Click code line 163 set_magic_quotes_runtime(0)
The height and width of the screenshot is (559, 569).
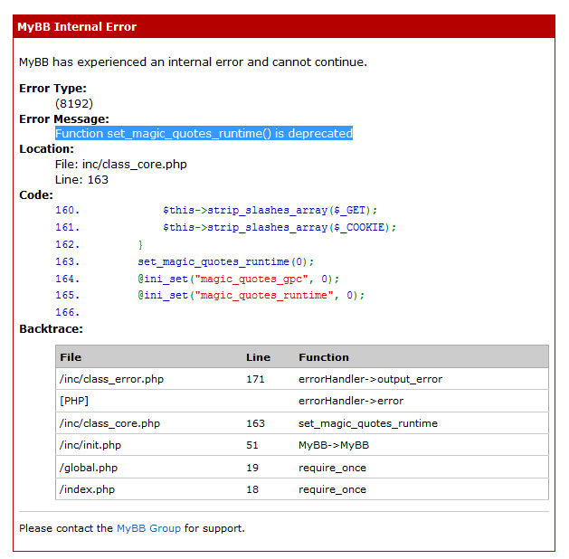click(226, 261)
